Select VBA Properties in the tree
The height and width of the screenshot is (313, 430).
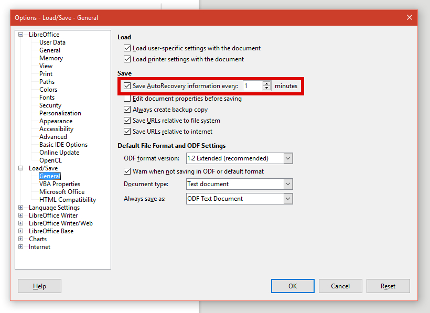pyautogui.click(x=60, y=184)
